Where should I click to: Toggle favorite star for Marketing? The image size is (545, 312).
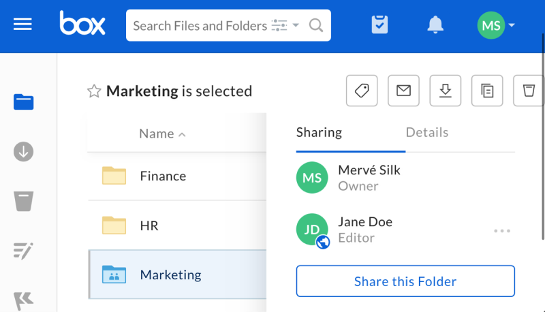[x=94, y=91]
